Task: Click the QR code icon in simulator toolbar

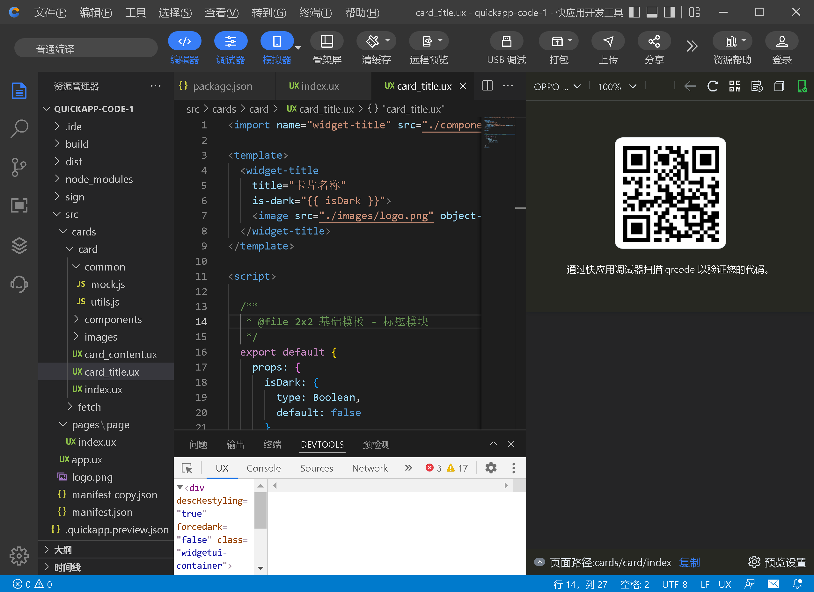Action: tap(734, 86)
